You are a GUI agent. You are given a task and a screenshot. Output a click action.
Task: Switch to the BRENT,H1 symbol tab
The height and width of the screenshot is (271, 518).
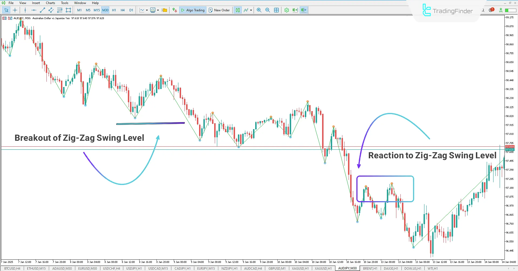click(x=370, y=268)
